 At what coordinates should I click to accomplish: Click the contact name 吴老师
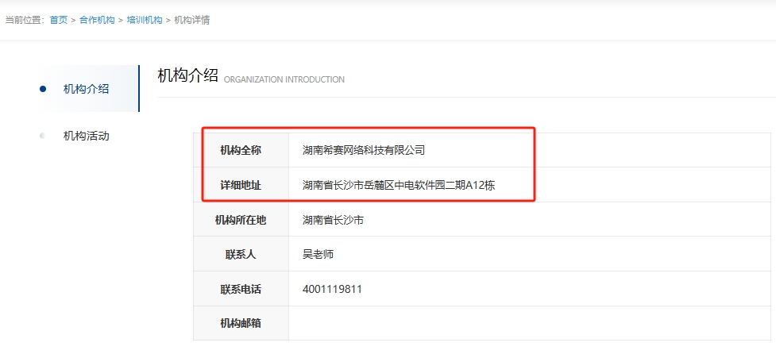tap(318, 255)
